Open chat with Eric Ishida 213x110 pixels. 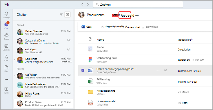point(44,60)
